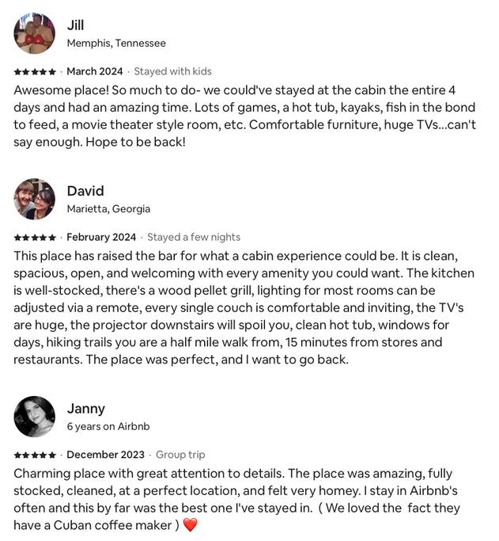Viewport: 499px width, 541px height.
Task: Open Janny's profile photo
Action: pos(34,417)
